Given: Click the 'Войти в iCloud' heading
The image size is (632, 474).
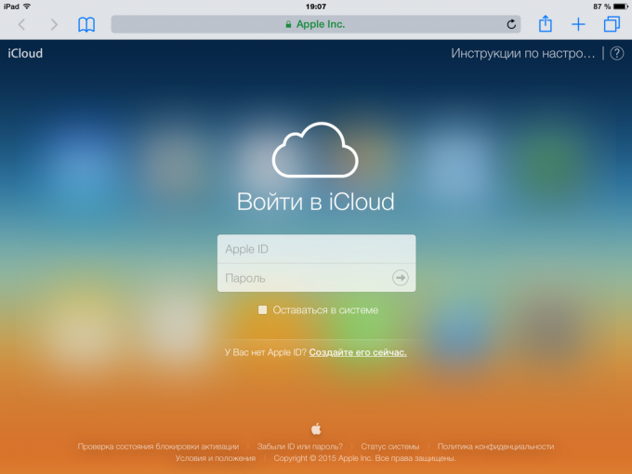Looking at the screenshot, I should pyautogui.click(x=316, y=202).
